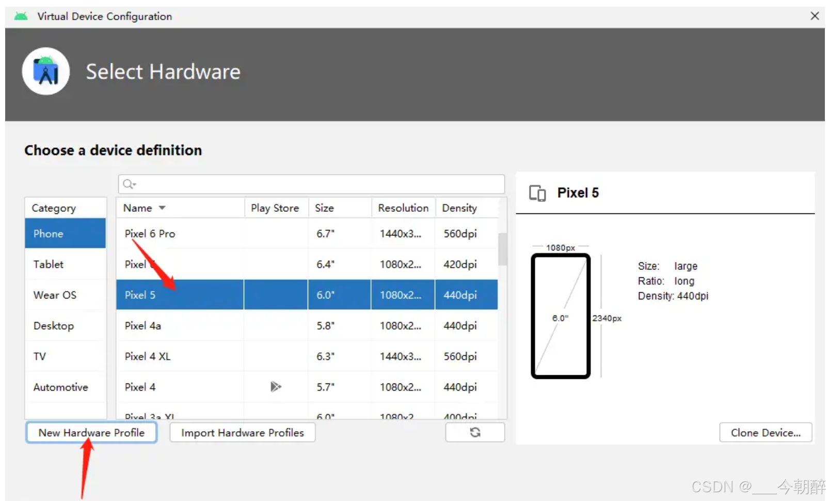
Task: Select the Pixel 4a device row
Action: coord(307,325)
